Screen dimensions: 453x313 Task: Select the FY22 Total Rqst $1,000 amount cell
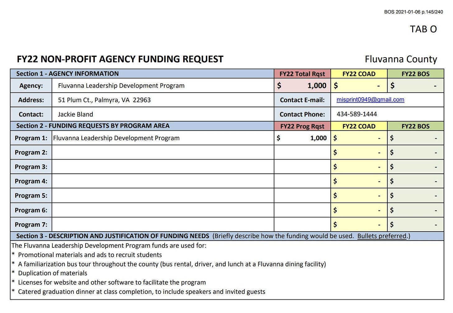(x=302, y=86)
